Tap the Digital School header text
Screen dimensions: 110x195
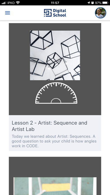pyautogui.click(x=59, y=13)
